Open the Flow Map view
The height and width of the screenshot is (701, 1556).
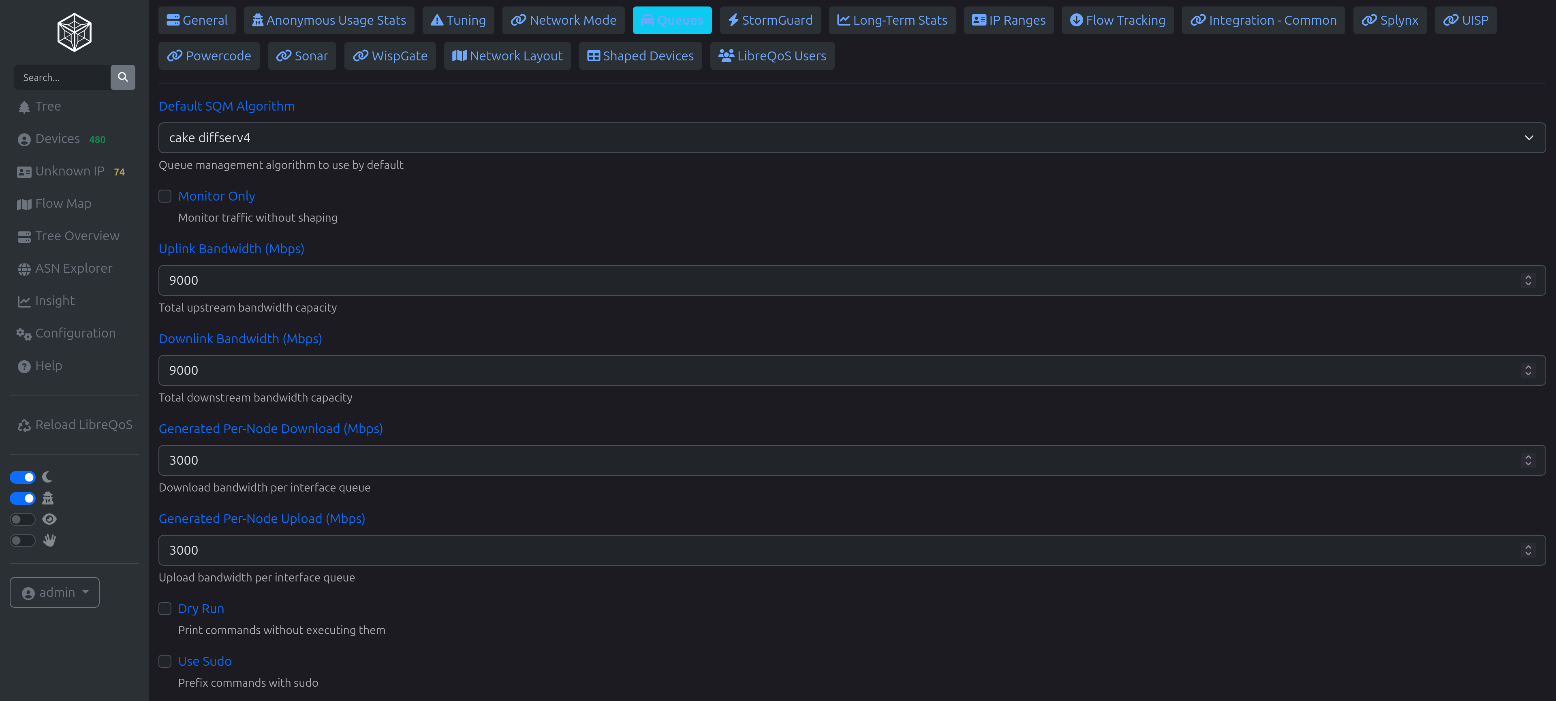click(63, 203)
